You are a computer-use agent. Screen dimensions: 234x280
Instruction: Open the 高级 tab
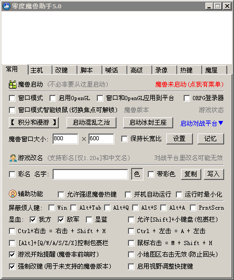pyautogui.click(x=139, y=70)
